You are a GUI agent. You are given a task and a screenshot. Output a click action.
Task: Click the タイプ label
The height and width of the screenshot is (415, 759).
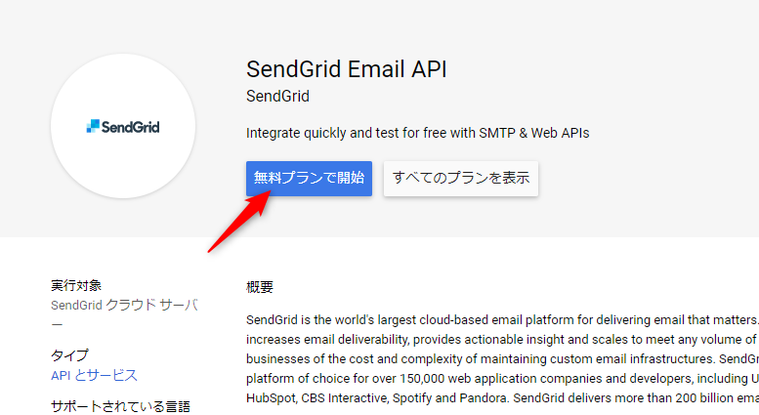coord(69,355)
